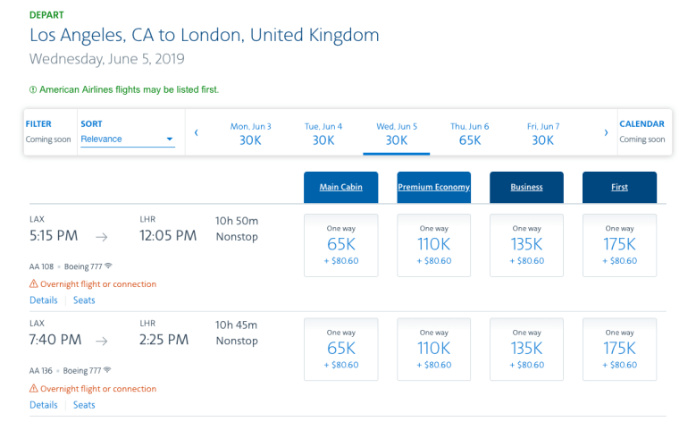The height and width of the screenshot is (422, 696).
Task: Select 135K Business fare for 7:40 PM flight
Action: click(526, 349)
